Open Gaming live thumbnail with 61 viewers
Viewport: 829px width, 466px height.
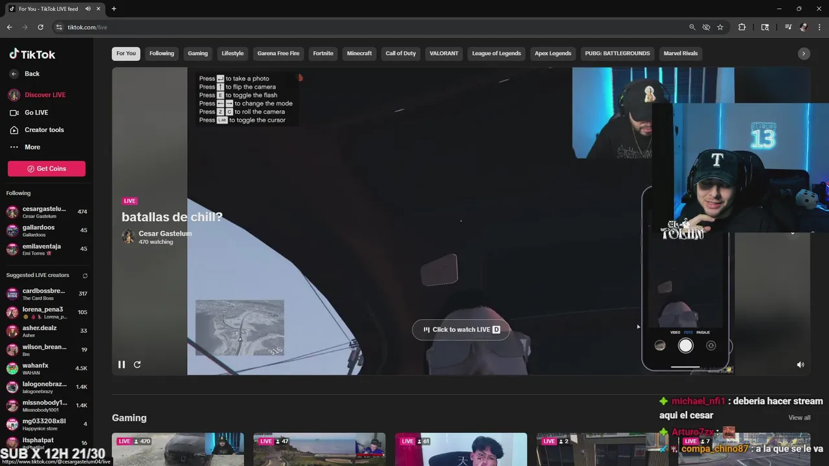(x=460, y=449)
